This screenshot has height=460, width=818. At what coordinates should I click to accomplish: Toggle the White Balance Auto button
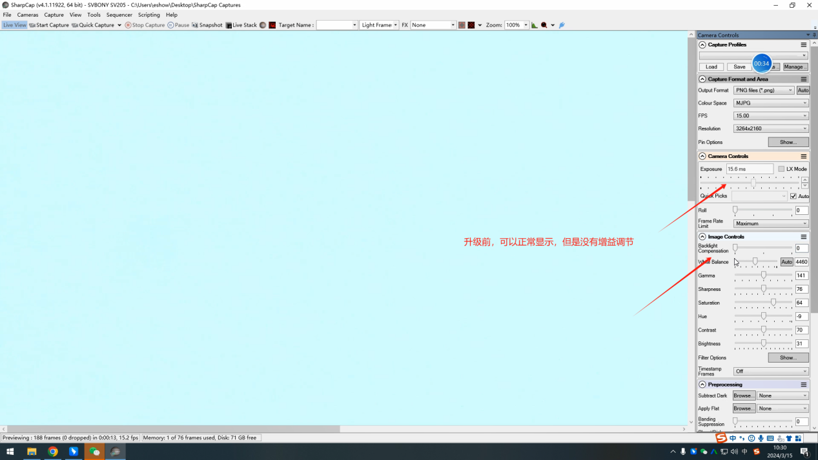(x=786, y=262)
